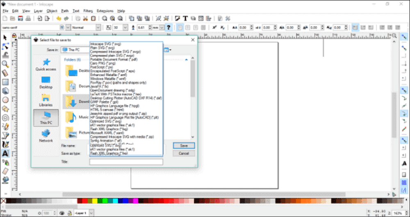Open Libraries in the dialog sidebar

(46, 100)
